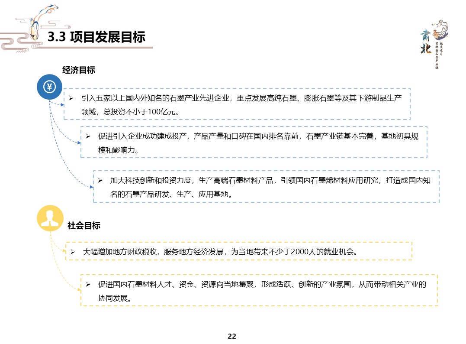
Task: Click the bullet arrow before 促进引入企业
Action: coord(88,136)
